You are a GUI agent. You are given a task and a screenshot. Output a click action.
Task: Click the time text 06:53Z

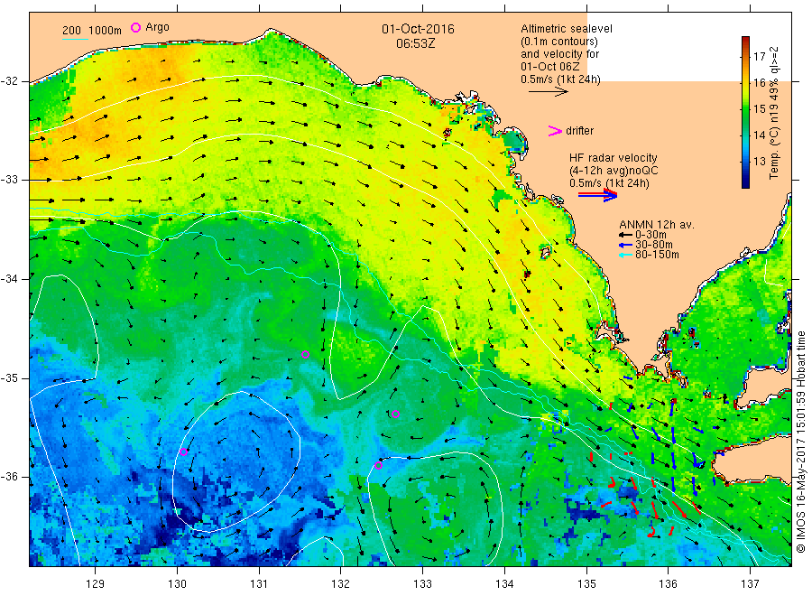coord(415,43)
